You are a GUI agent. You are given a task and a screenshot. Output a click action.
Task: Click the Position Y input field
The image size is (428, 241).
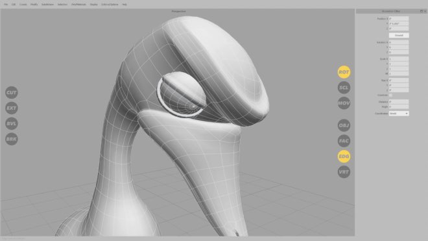pyautogui.click(x=399, y=23)
